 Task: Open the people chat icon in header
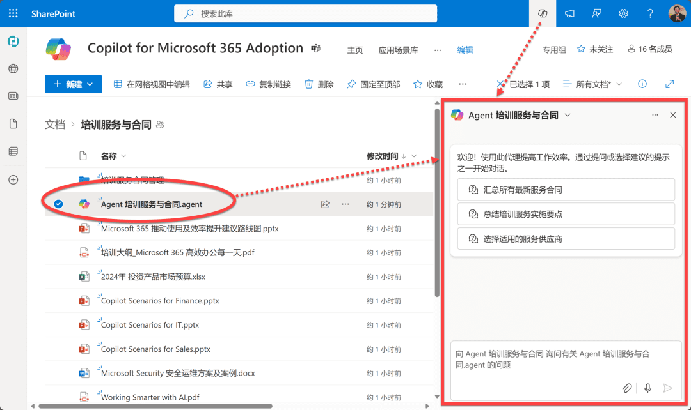click(x=596, y=13)
